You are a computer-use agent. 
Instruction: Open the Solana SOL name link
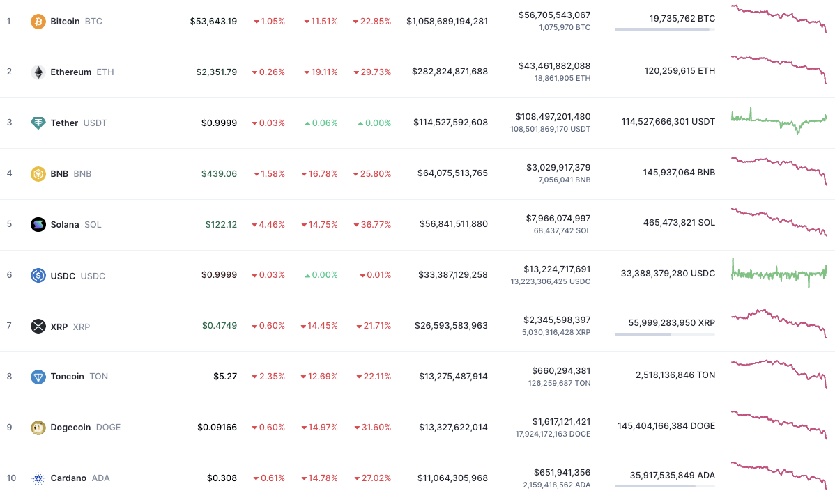tap(75, 224)
